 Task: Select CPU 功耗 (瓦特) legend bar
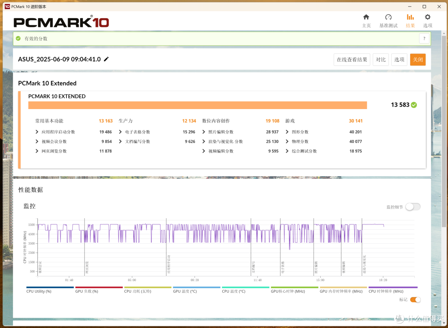pyautogui.click(x=148, y=287)
